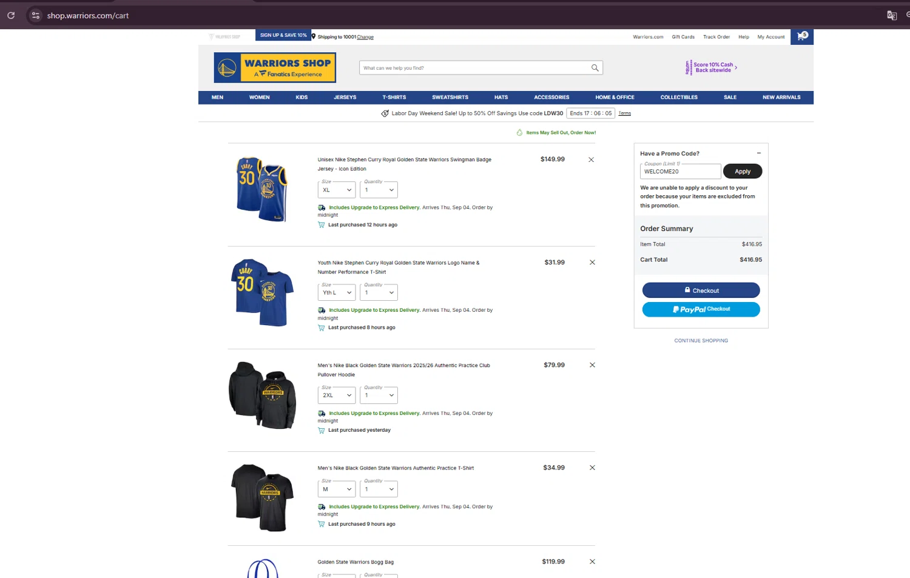This screenshot has width=910, height=578.
Task: Open the Size XL dropdown for Curry jersey
Action: click(337, 190)
